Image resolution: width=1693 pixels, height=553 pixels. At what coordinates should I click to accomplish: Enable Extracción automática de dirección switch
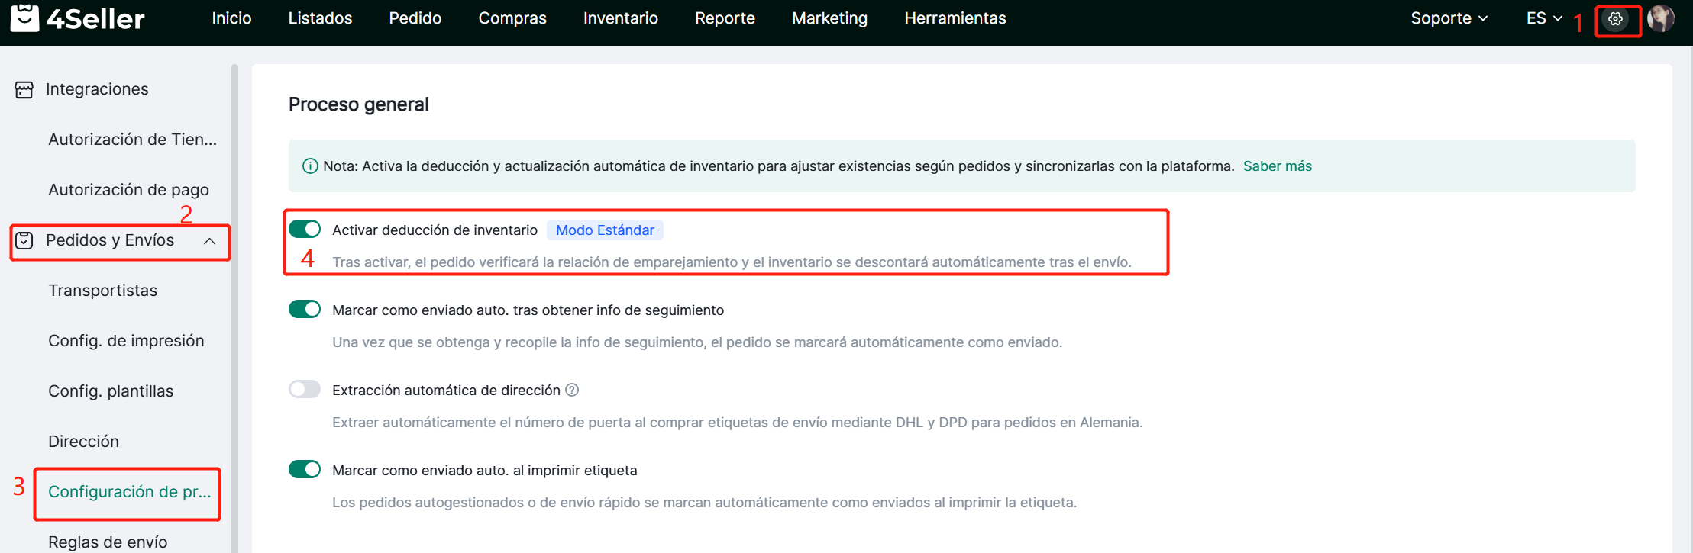point(305,390)
